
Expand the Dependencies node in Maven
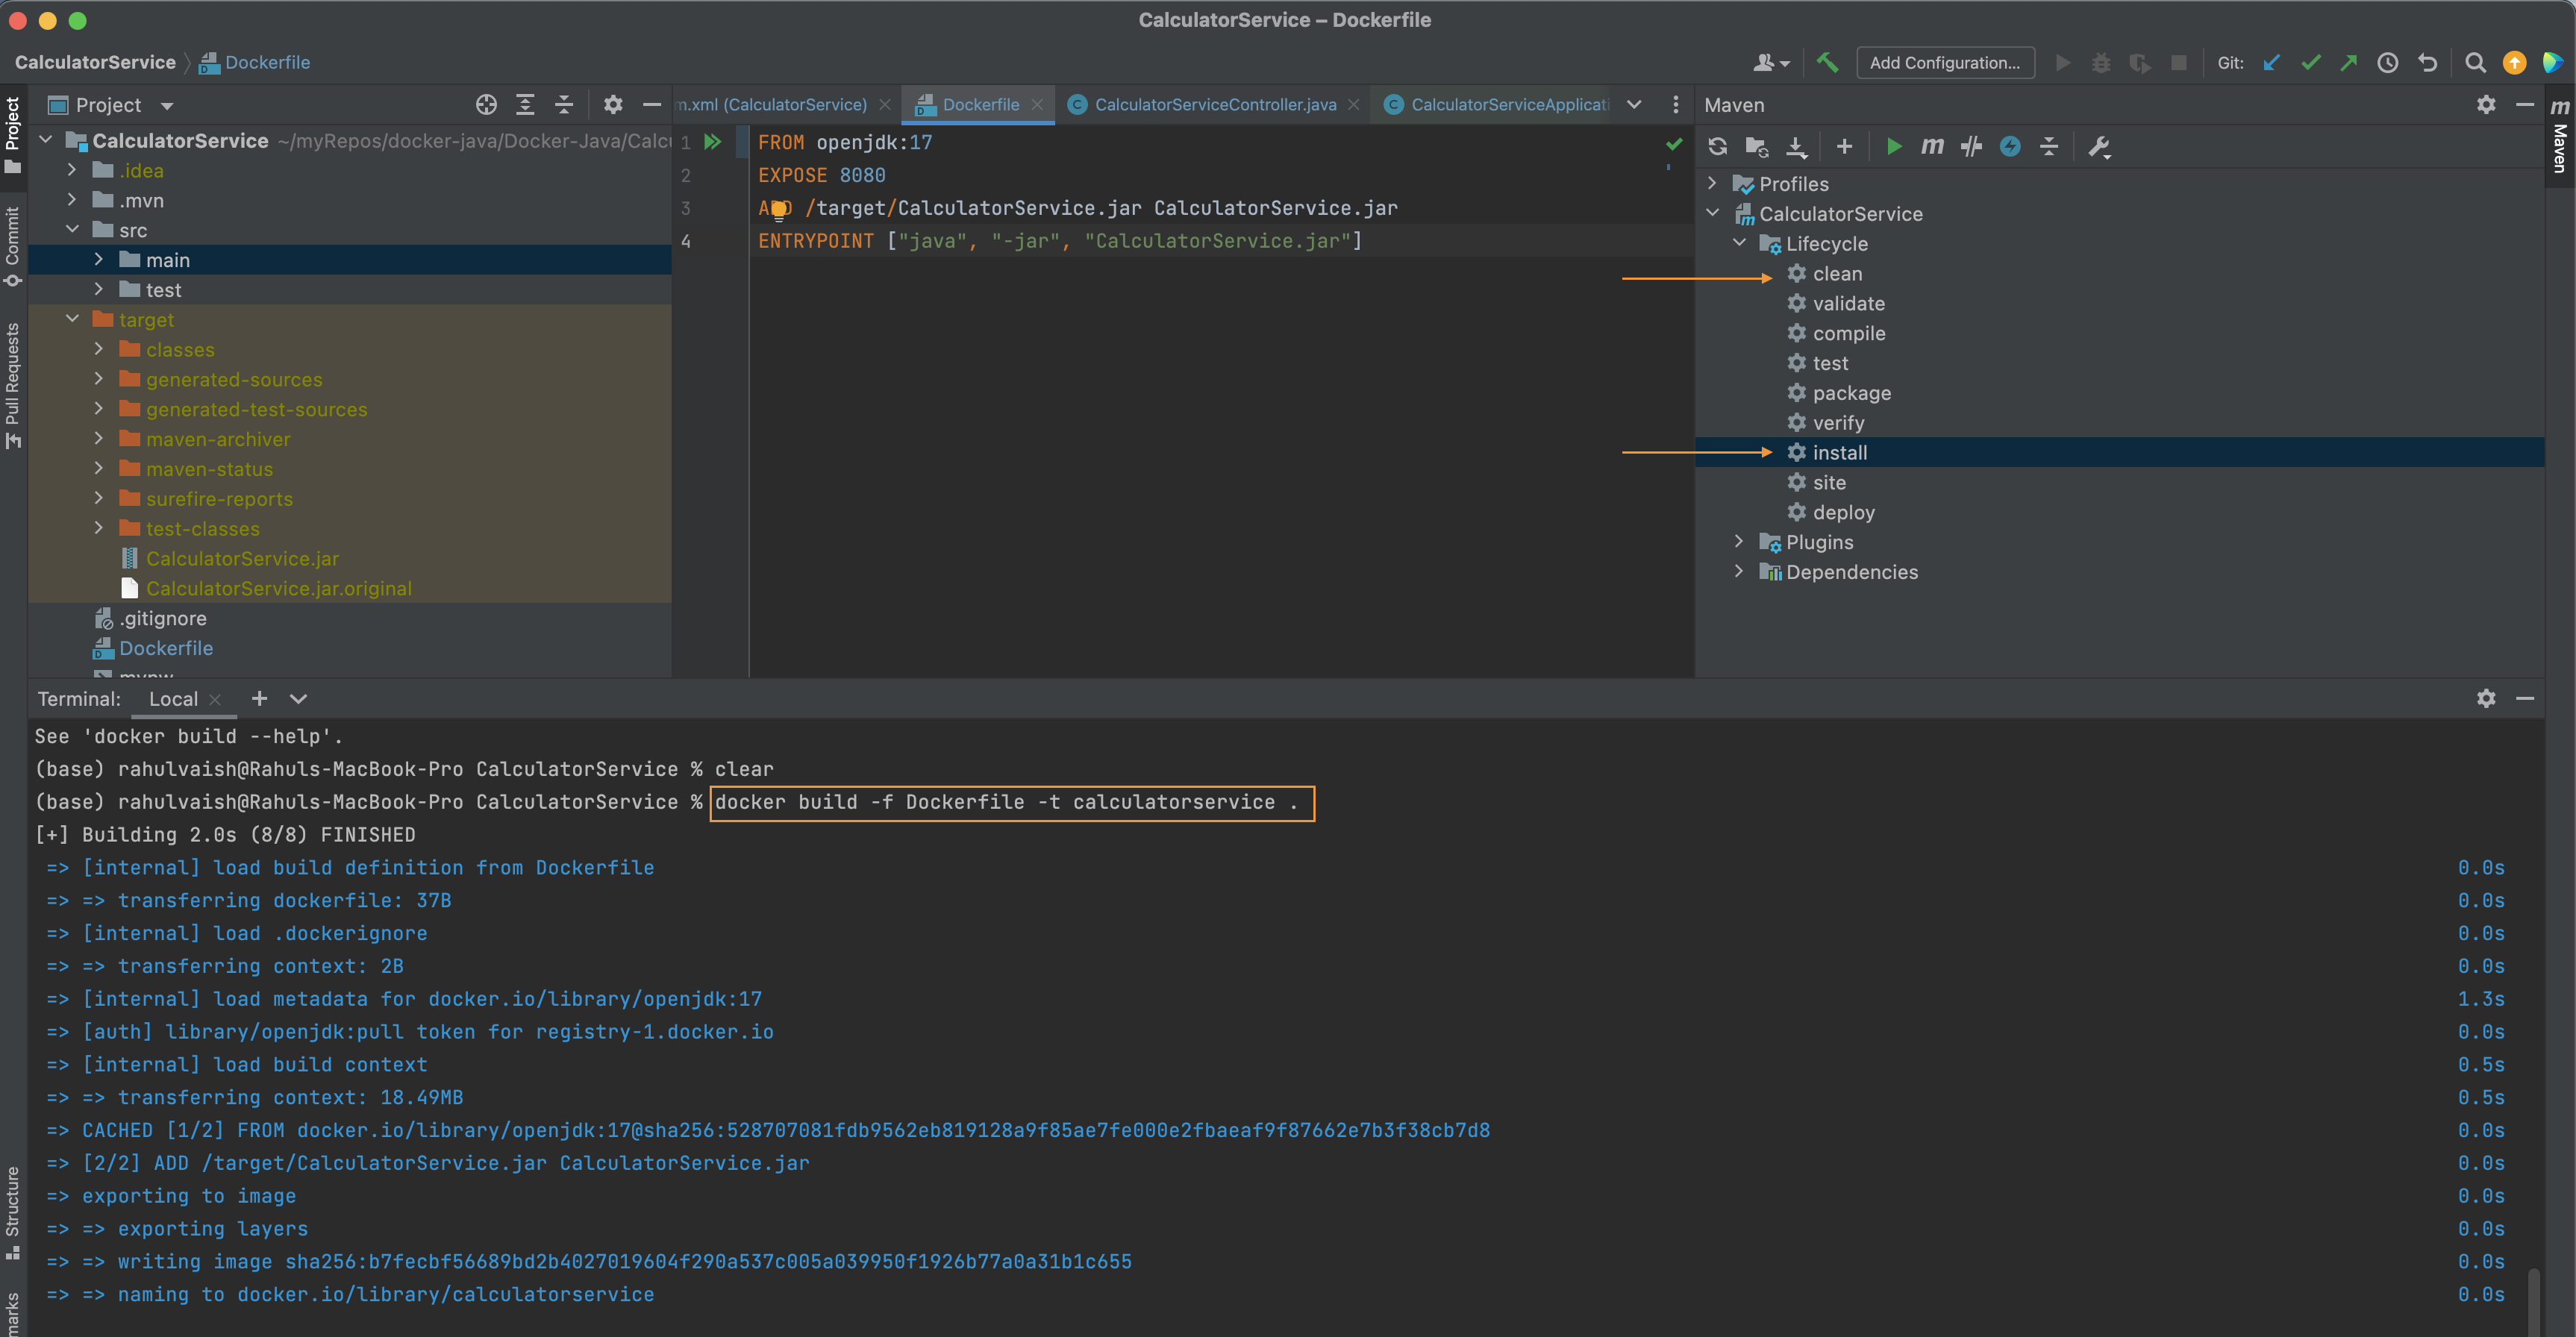tap(1739, 571)
